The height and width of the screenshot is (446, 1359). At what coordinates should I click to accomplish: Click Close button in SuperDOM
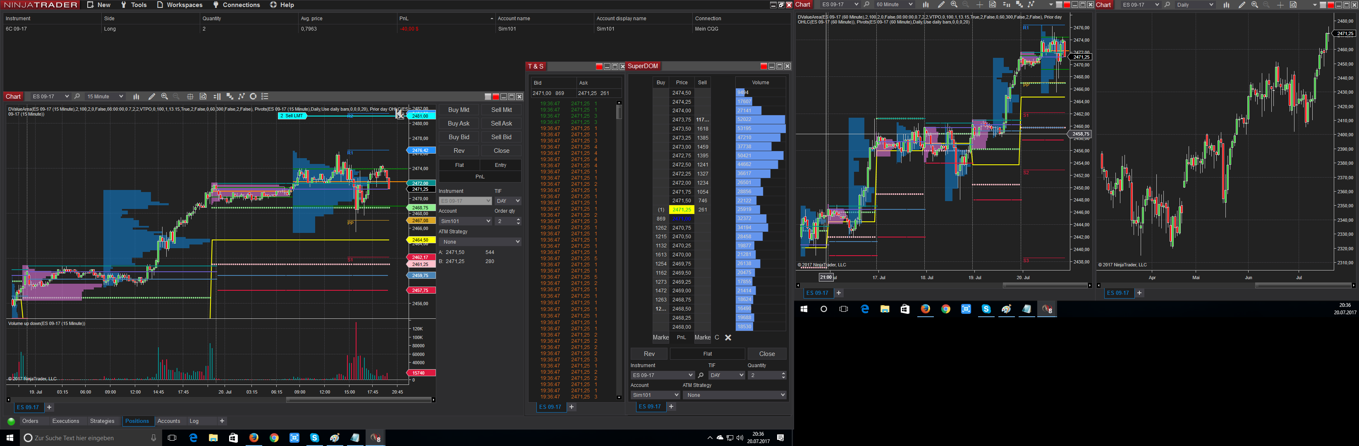click(x=766, y=354)
